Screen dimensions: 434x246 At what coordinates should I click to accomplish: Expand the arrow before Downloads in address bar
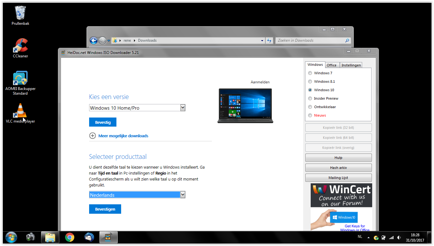(x=135, y=40)
